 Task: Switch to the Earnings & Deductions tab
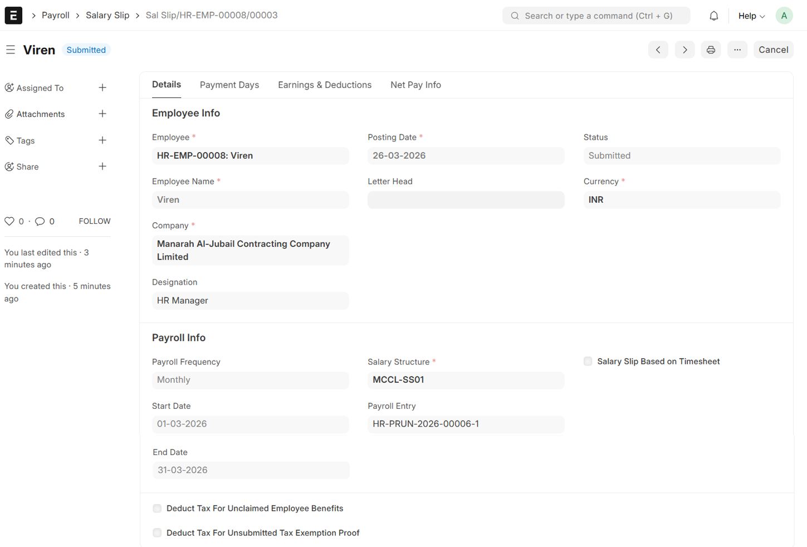(325, 85)
